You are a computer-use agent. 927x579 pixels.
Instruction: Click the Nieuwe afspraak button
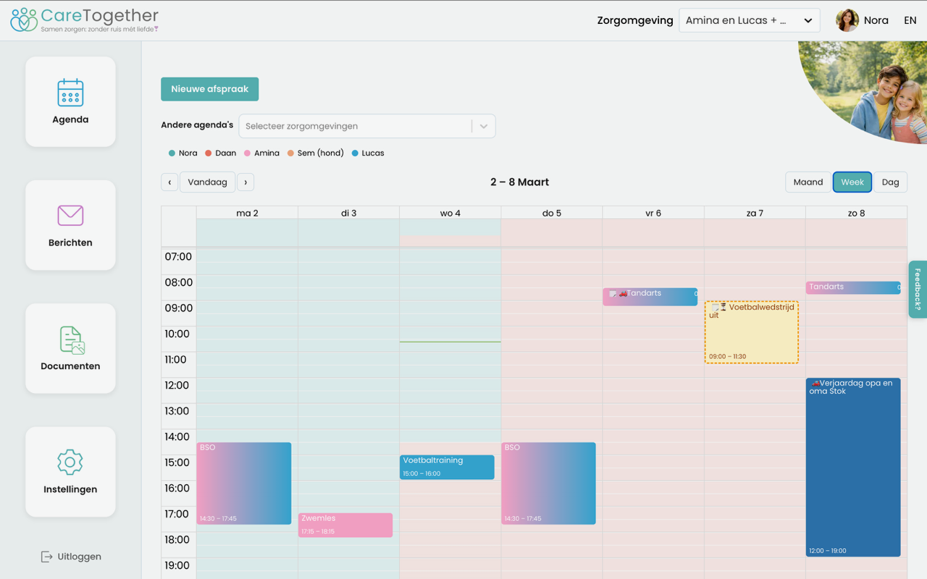pyautogui.click(x=210, y=89)
